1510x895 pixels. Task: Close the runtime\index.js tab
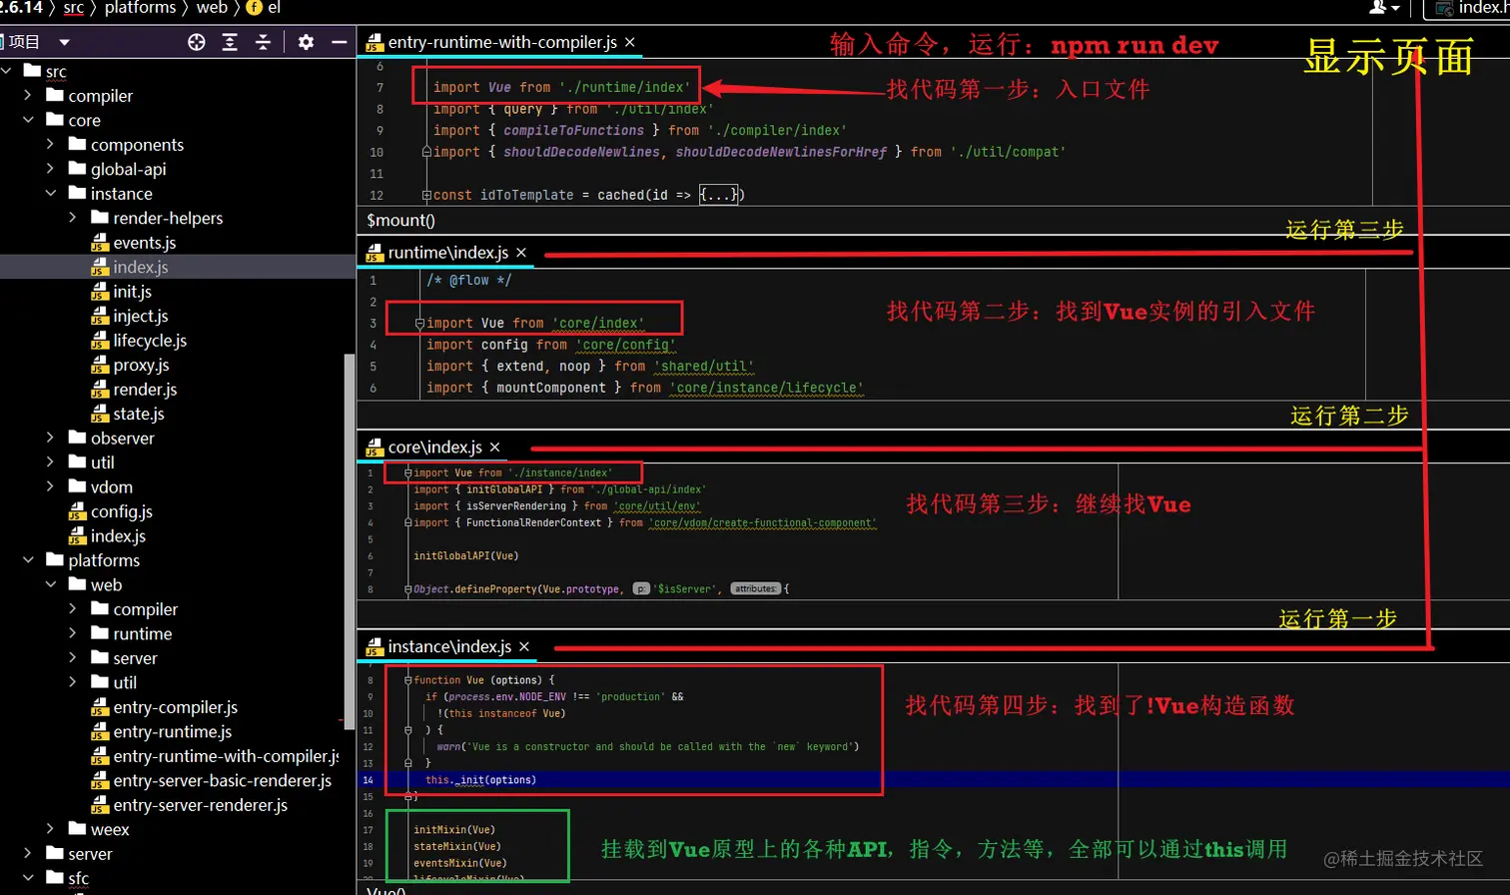(x=521, y=253)
